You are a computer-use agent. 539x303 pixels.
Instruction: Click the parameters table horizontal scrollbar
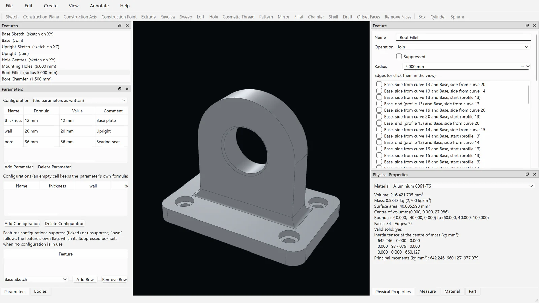(51, 161)
